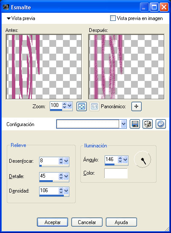Viewport: 171px width, 233px height.
Task: Increase Densidad with the spinner up arrow
Action: 61,189
